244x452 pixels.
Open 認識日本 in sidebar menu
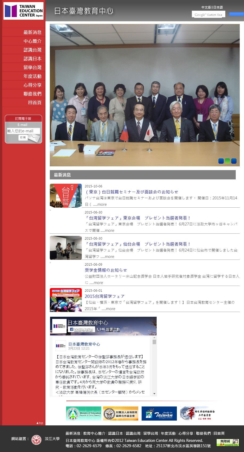point(32,59)
